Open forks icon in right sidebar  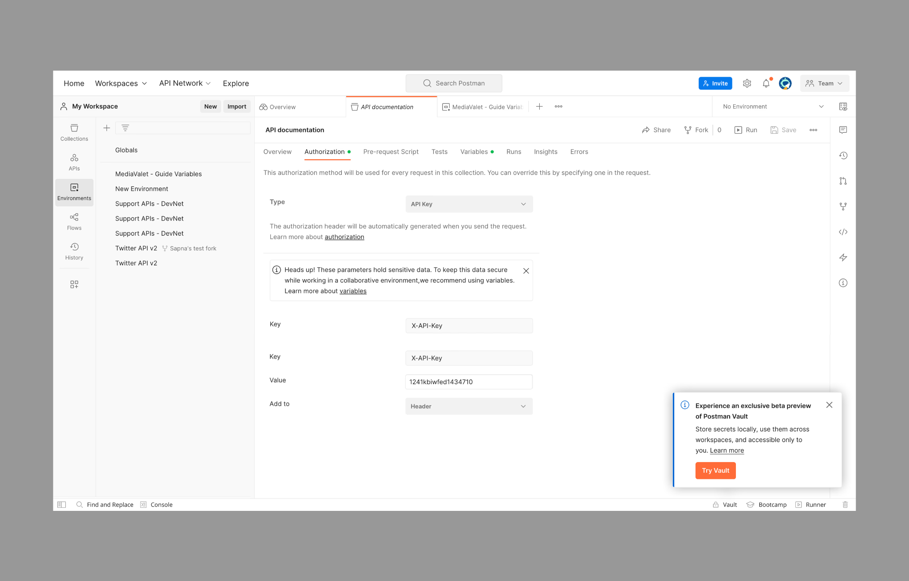coord(843,206)
